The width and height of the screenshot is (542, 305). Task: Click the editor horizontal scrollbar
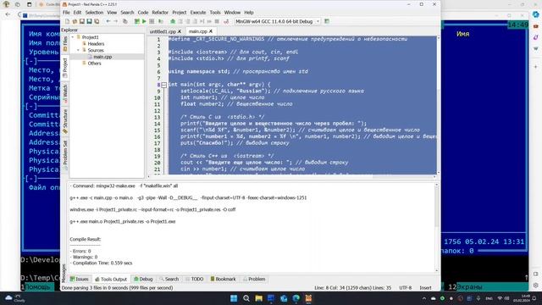click(291, 177)
